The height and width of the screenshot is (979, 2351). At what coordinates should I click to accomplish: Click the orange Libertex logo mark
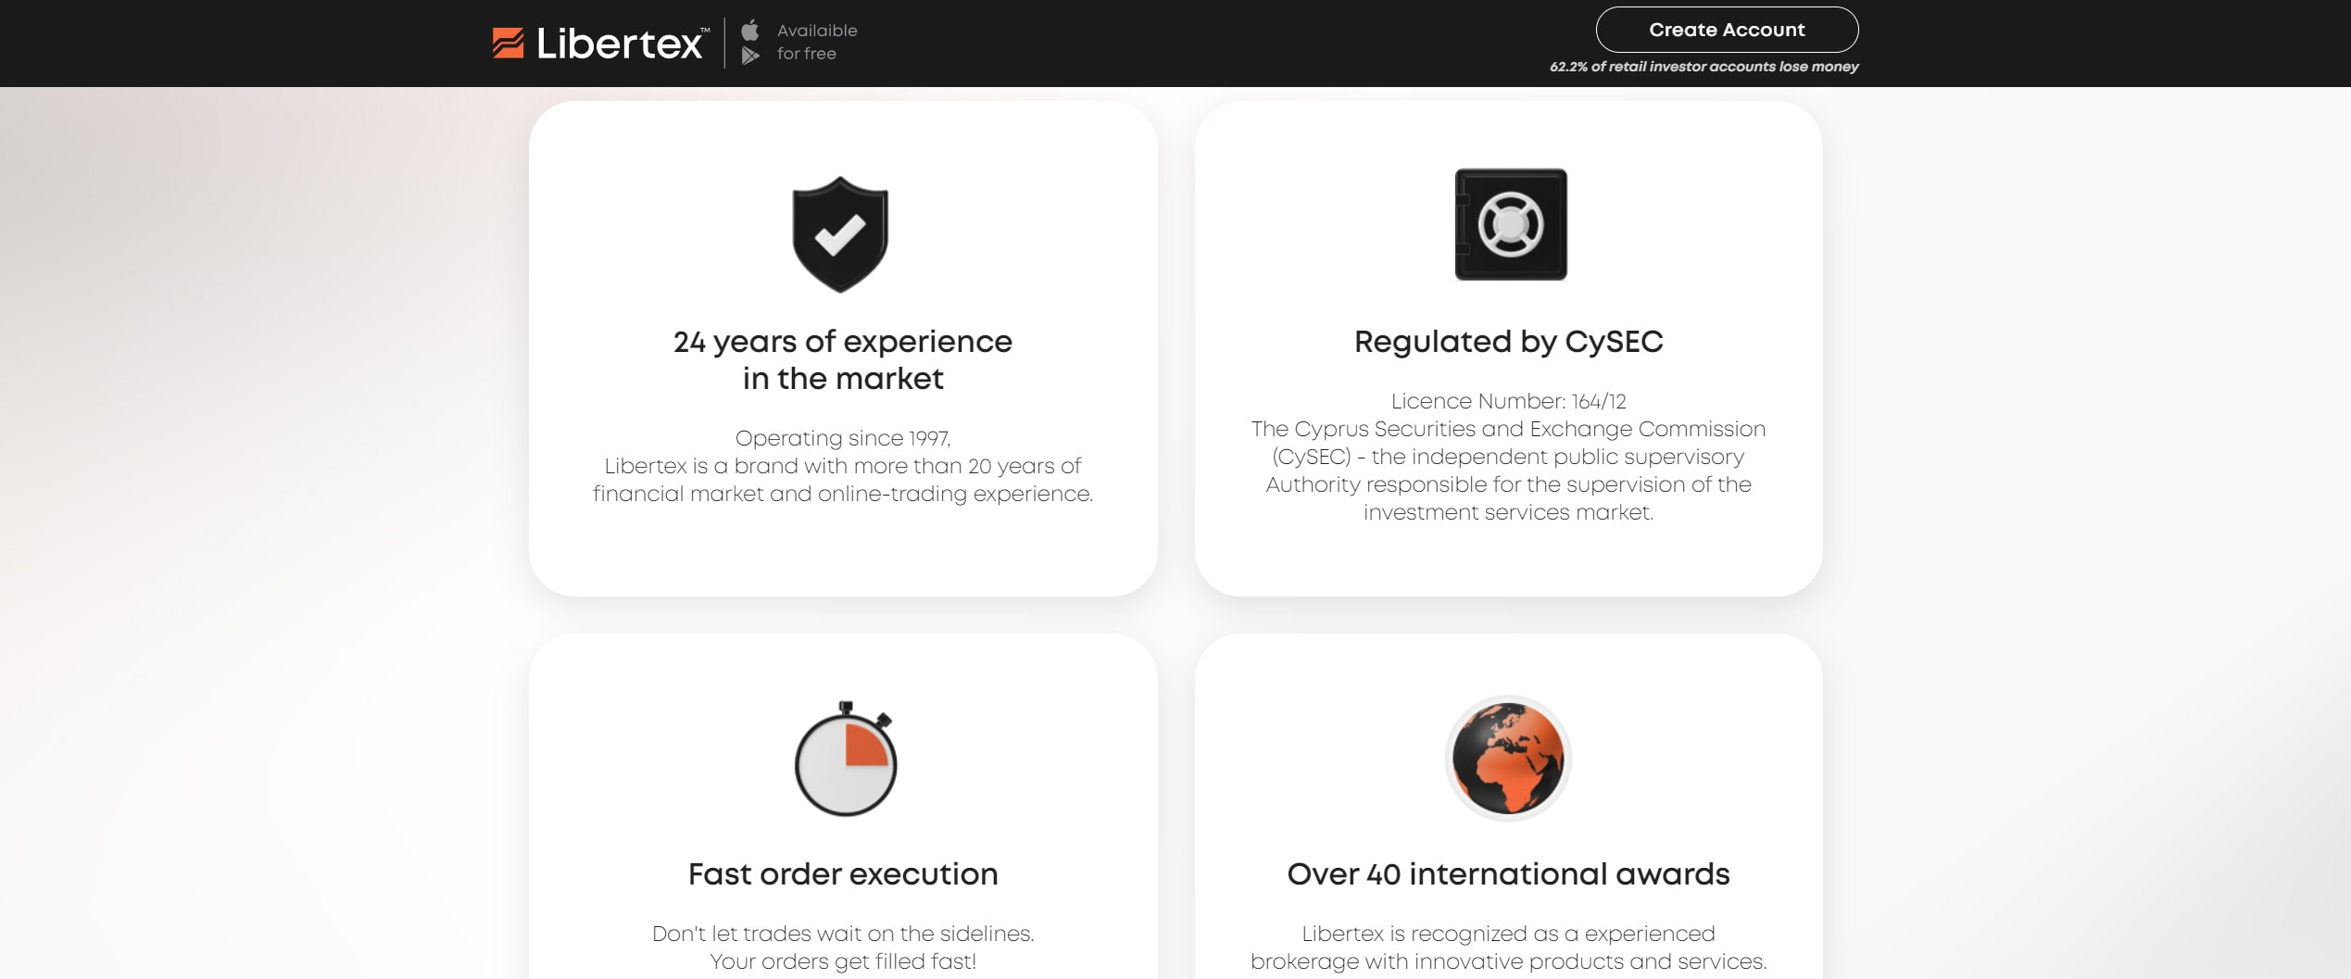click(x=508, y=44)
